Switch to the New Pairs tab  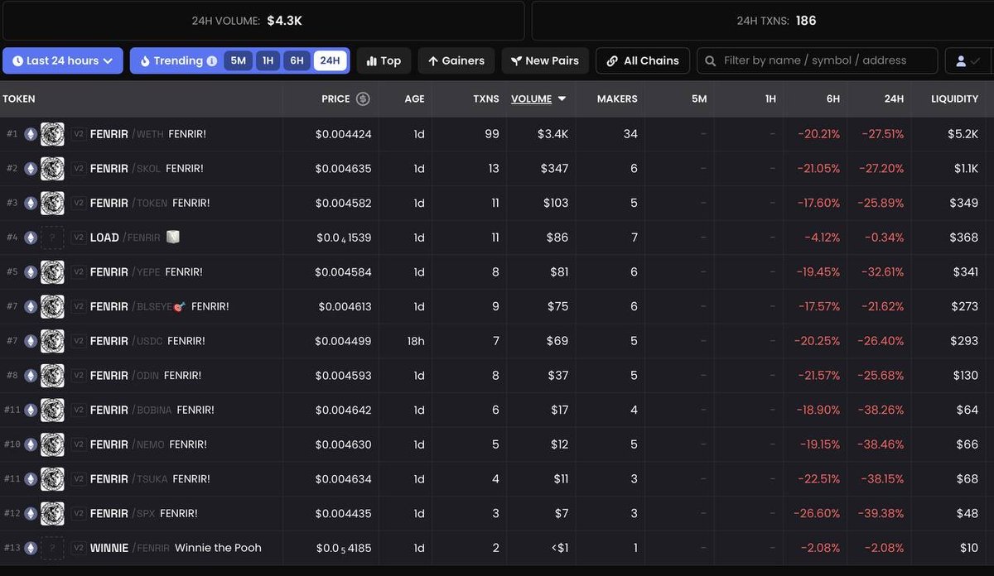tap(545, 60)
